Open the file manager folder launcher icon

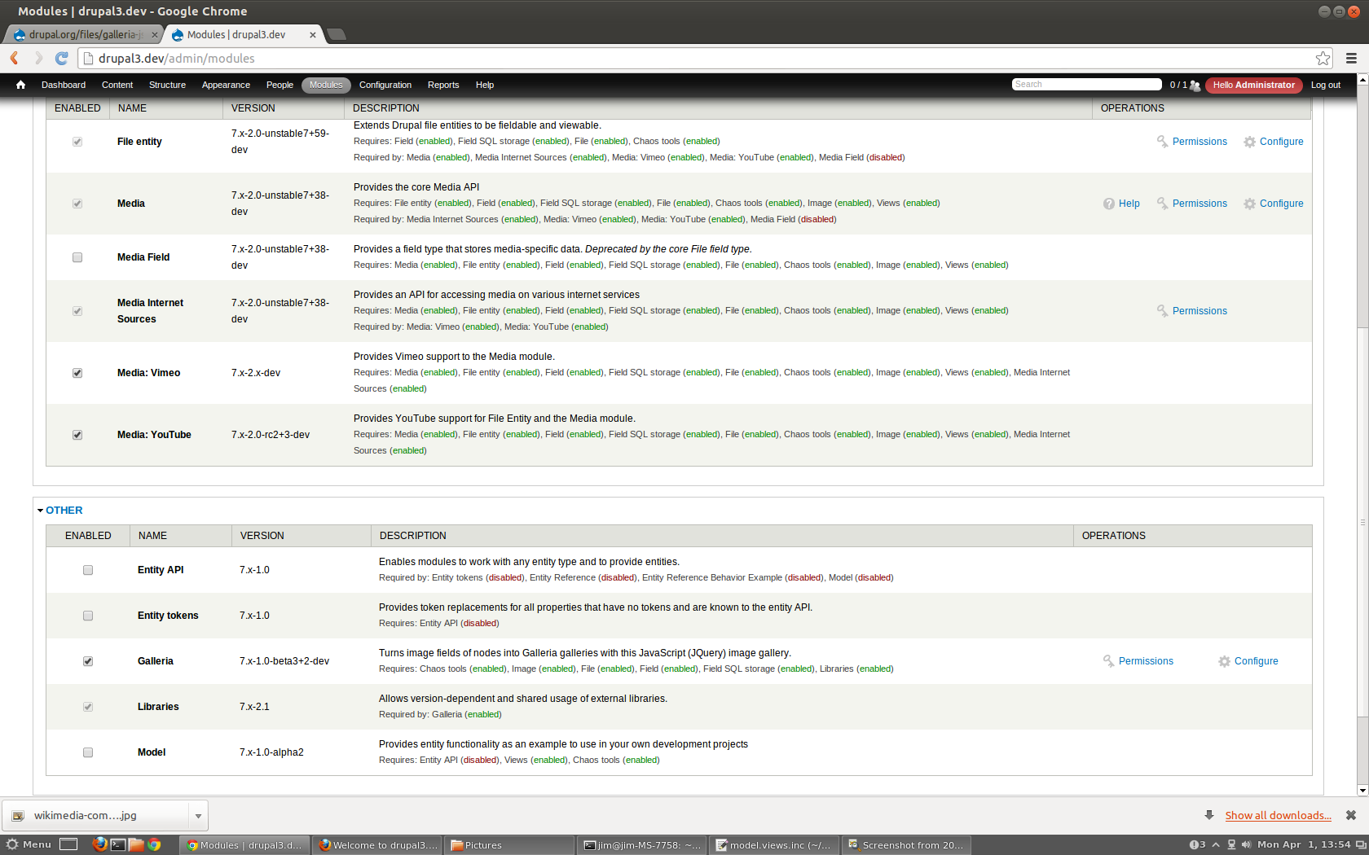click(x=136, y=844)
